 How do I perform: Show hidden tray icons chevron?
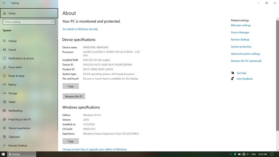(231, 154)
